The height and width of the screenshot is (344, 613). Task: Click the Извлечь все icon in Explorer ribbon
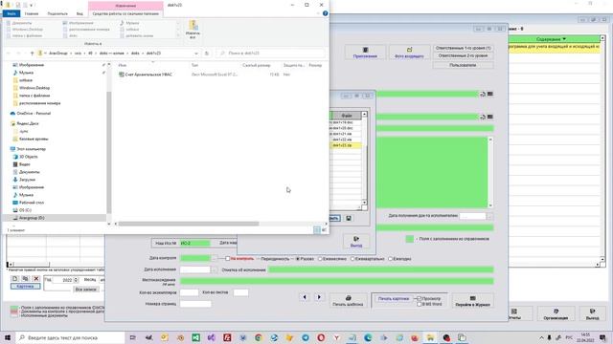[x=193, y=30]
